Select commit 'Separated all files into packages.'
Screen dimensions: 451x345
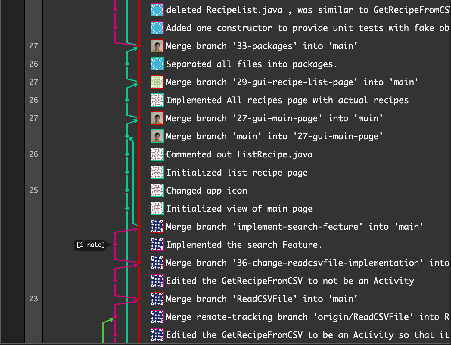[x=251, y=64]
